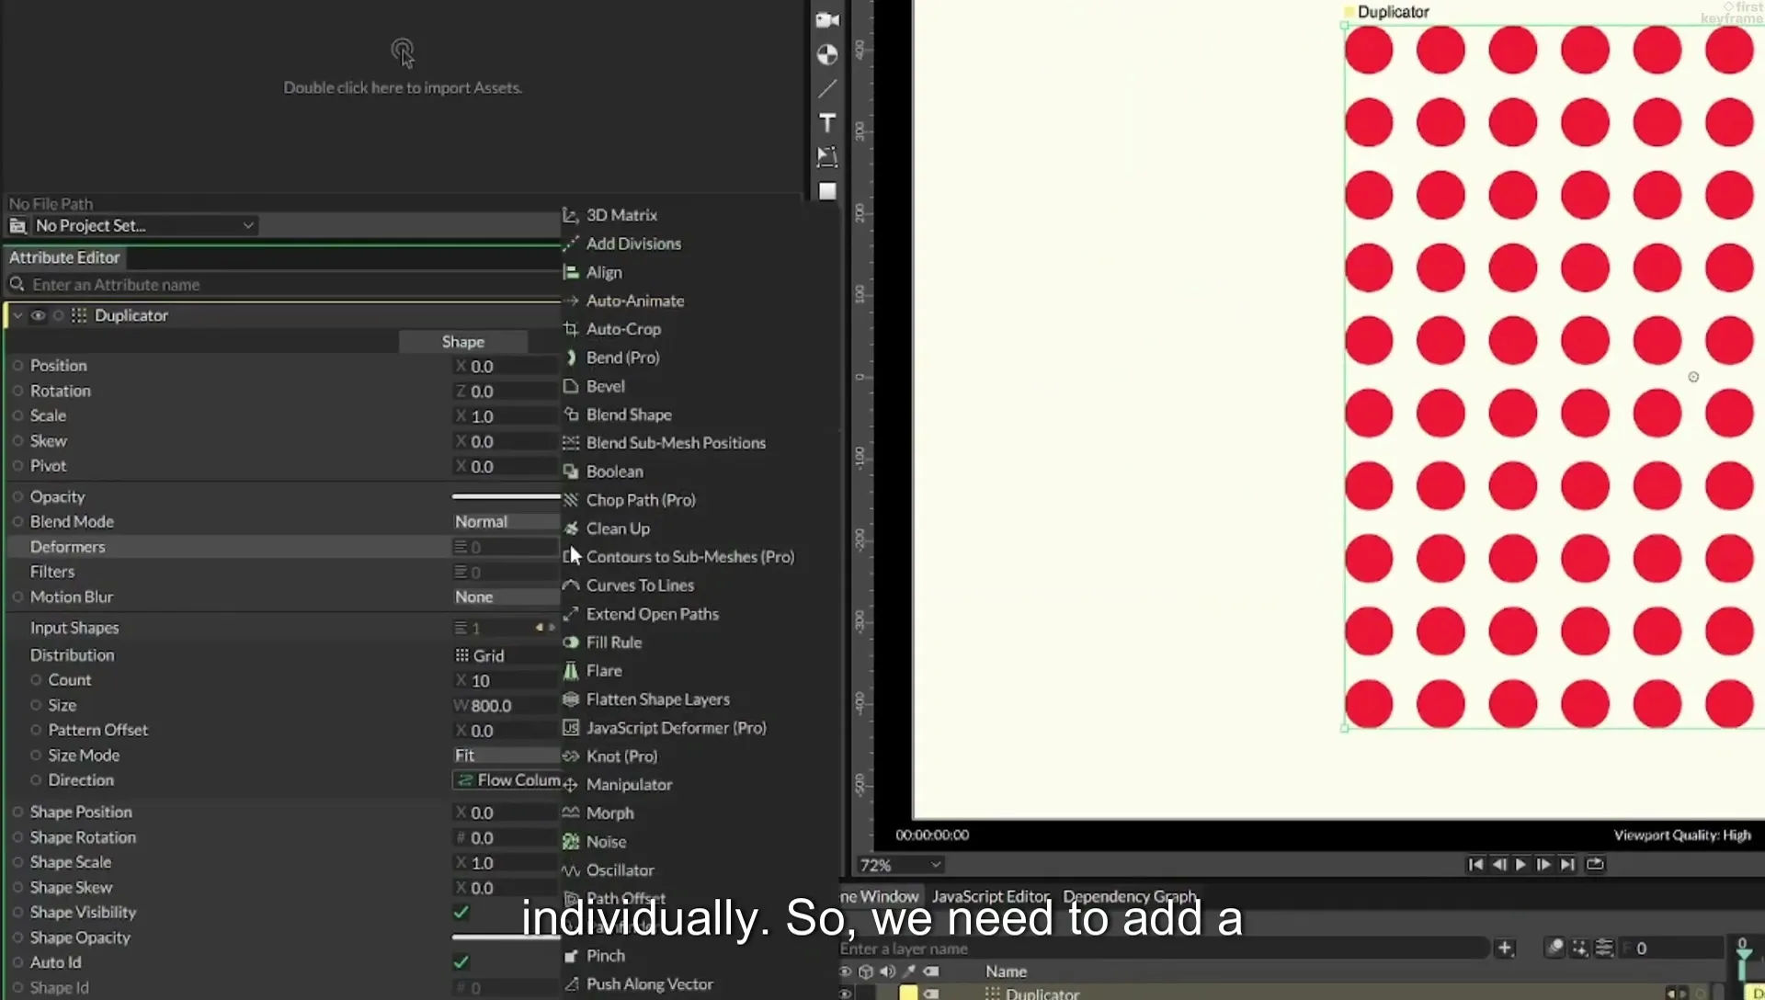This screenshot has width=1765, height=1000.
Task: Click the add layer plus button
Action: click(1505, 948)
